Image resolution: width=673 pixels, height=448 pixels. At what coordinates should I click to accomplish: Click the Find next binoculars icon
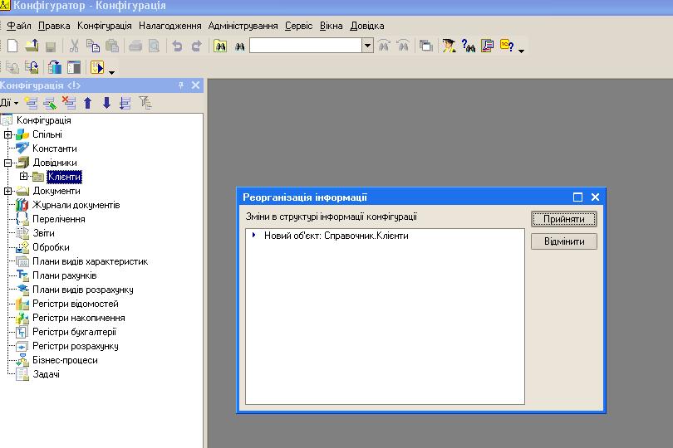point(384,46)
